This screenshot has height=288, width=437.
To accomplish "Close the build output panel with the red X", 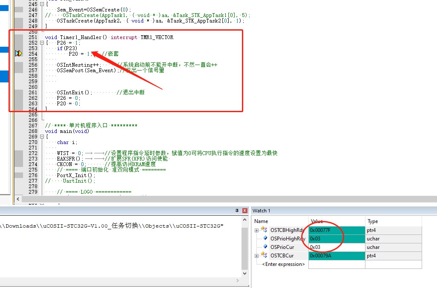I will coord(245,210).
